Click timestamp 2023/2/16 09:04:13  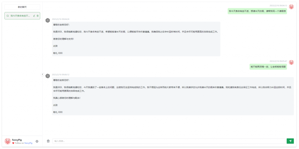278,6
